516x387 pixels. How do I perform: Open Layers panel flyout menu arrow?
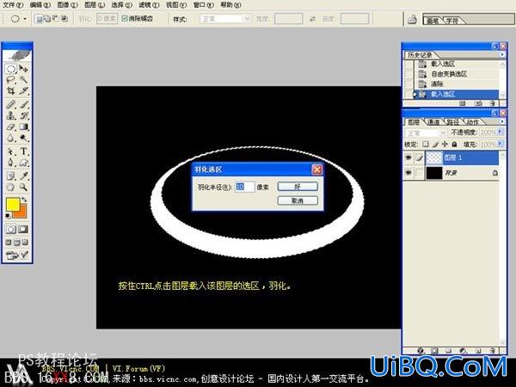502,121
